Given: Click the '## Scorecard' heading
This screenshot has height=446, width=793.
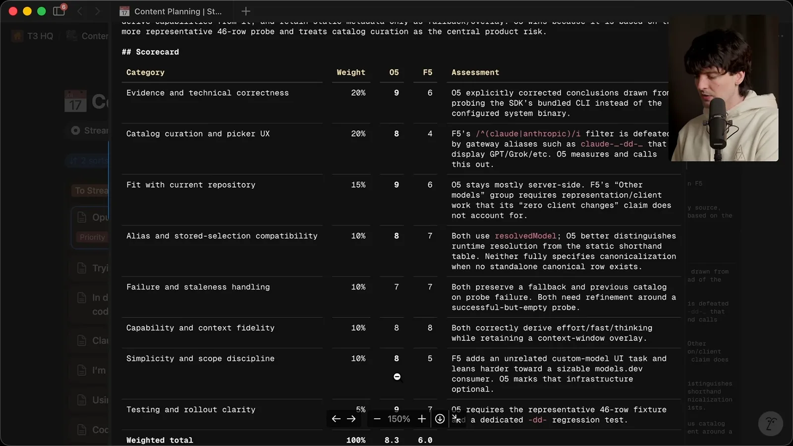Looking at the screenshot, I should click(x=150, y=52).
